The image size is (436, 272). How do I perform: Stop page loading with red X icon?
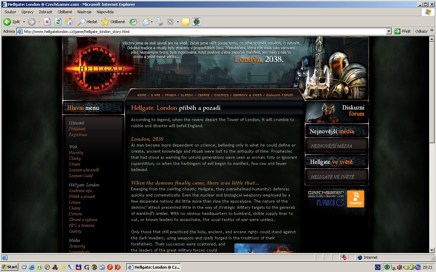[47, 22]
